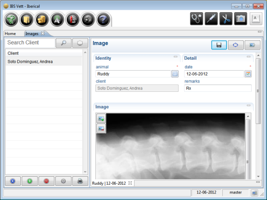Screen dimensions: 267x200
Task: Collapse the Detail section
Action: [249, 57]
